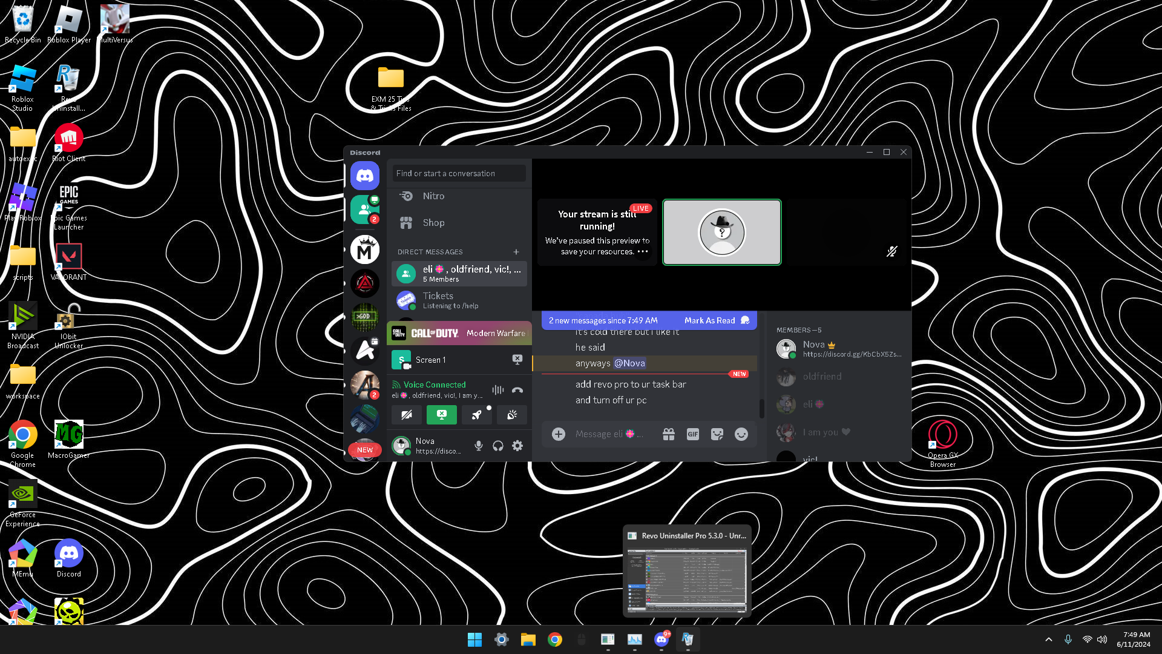Viewport: 1162px width, 654px height.
Task: Create a new direct message
Action: tap(516, 252)
